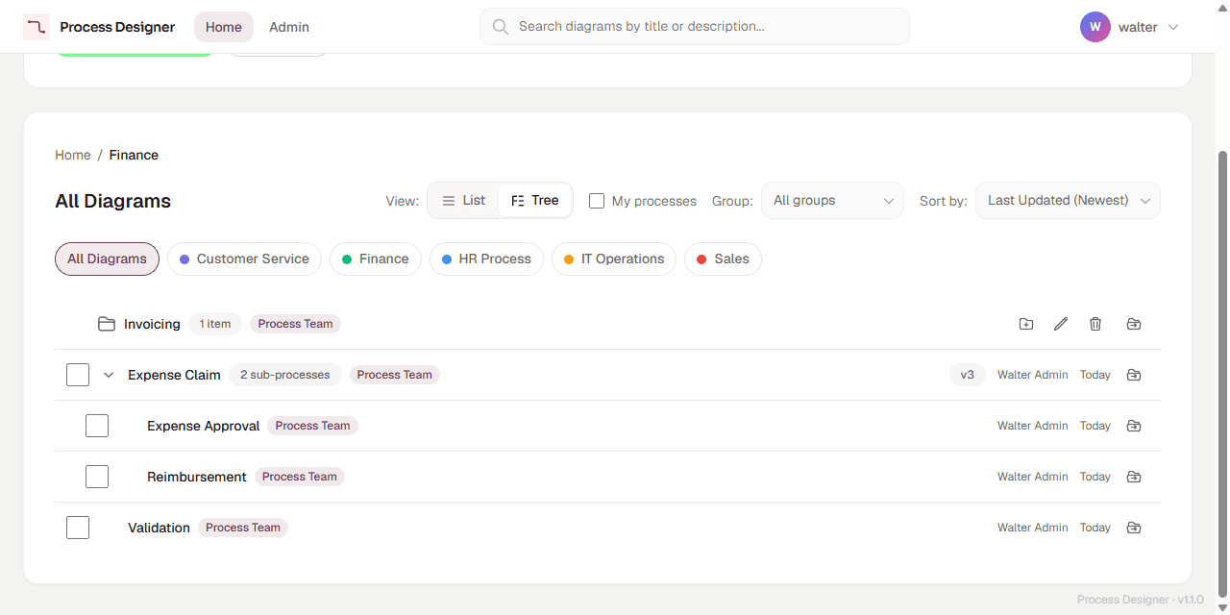Open the All groups dropdown
1230x615 pixels.
pos(832,201)
